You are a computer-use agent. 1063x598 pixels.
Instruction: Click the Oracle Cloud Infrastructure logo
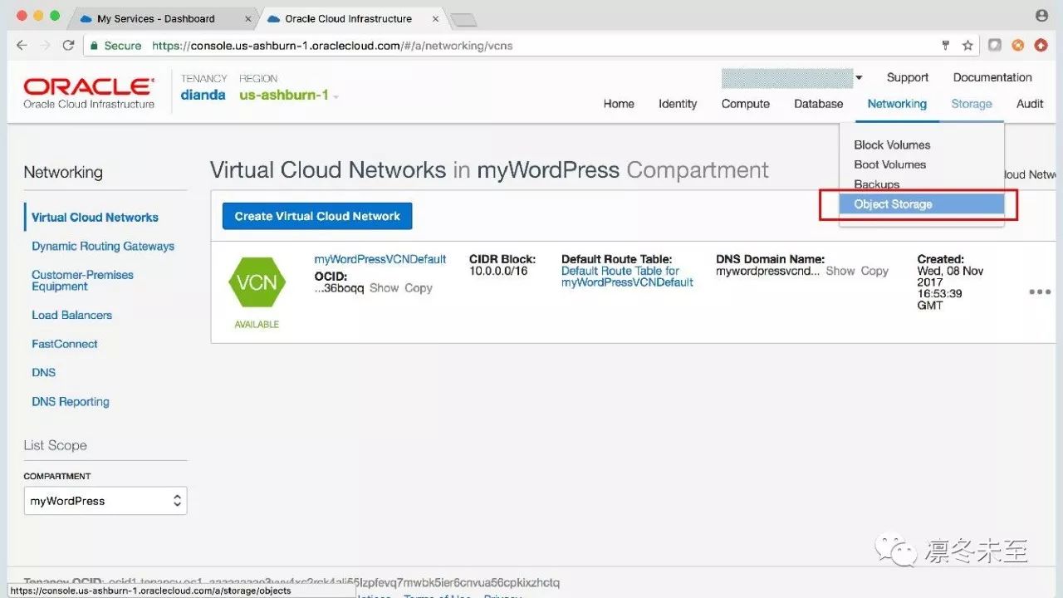click(89, 93)
